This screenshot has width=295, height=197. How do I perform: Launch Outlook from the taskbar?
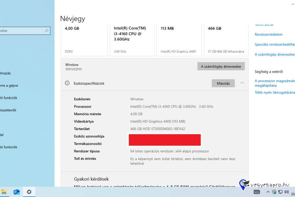(x=16, y=192)
